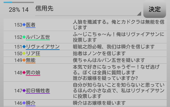The image size is (170, 107).
Task: Click the blue diamond icon beside 医者
Action: click(x=24, y=25)
